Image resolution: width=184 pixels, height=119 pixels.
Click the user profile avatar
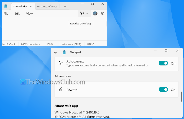click(x=95, y=13)
